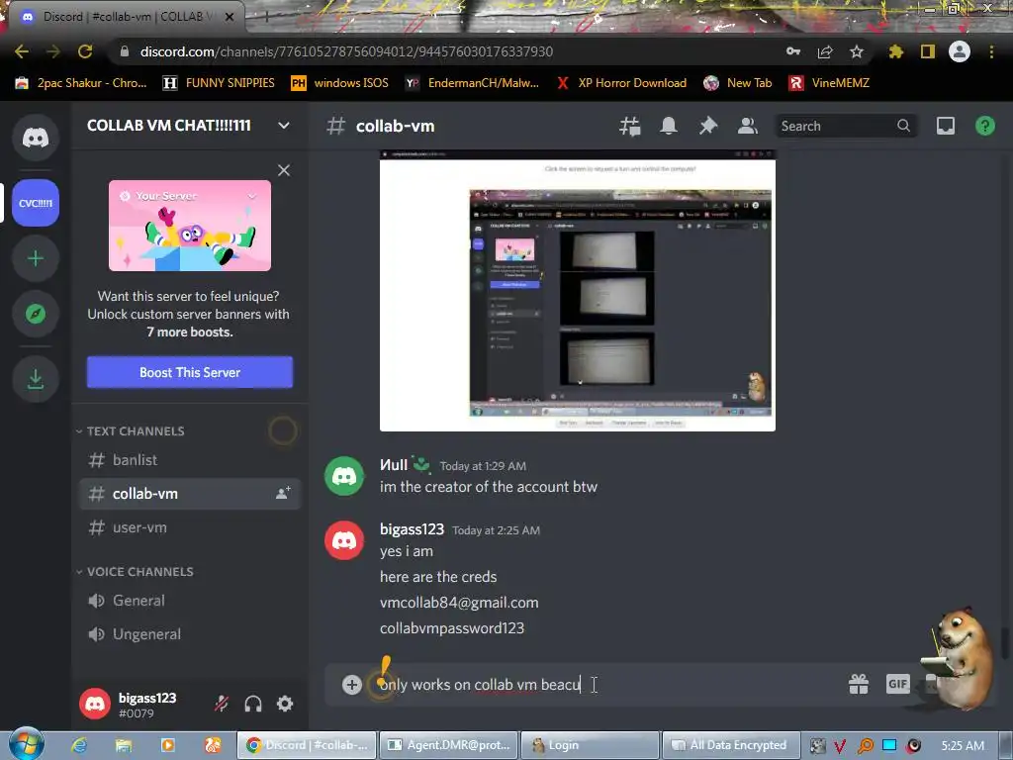1013x760 pixels.
Task: Add a server with plus icon
Action: click(36, 258)
